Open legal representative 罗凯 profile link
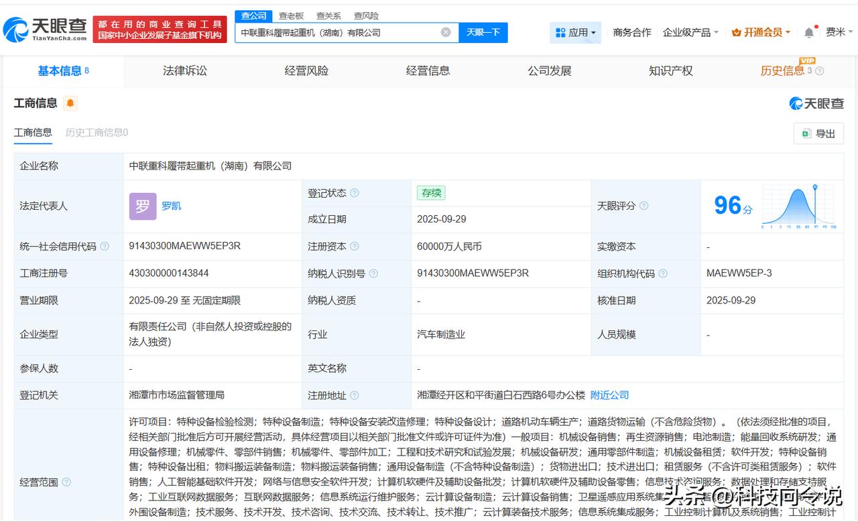 (x=171, y=206)
